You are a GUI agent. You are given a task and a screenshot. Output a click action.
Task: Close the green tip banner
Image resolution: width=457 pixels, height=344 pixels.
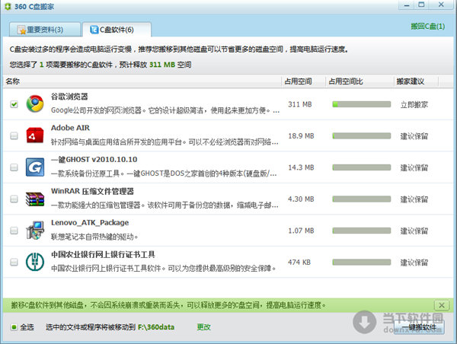tap(442, 305)
